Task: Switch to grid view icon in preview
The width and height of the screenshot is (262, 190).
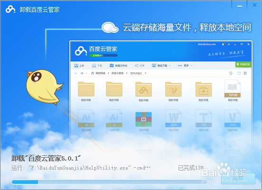Action: tap(245, 73)
